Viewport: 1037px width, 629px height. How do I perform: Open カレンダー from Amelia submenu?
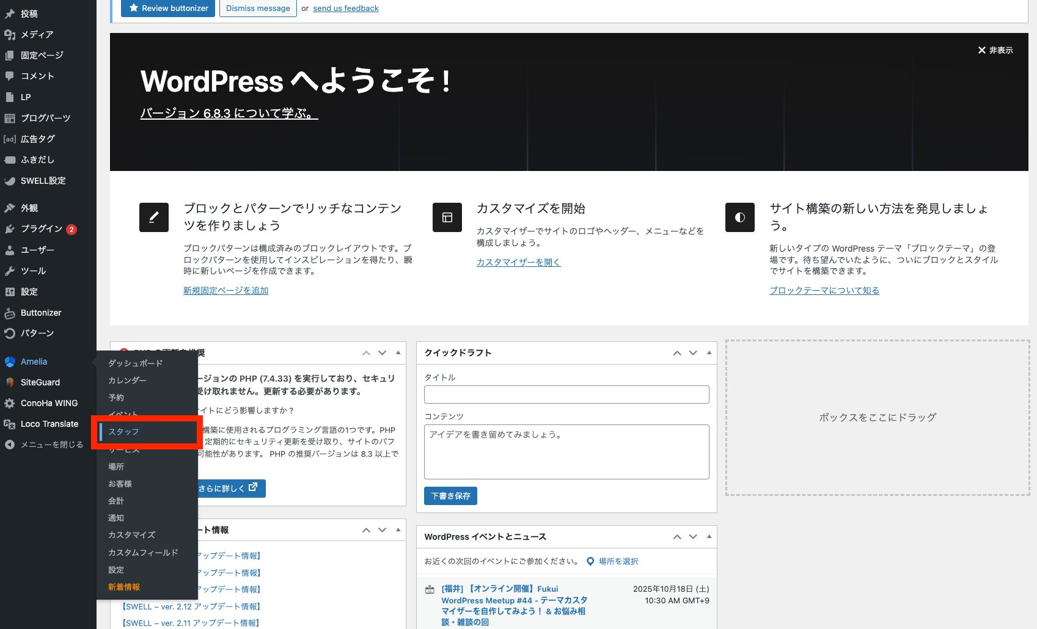(127, 380)
